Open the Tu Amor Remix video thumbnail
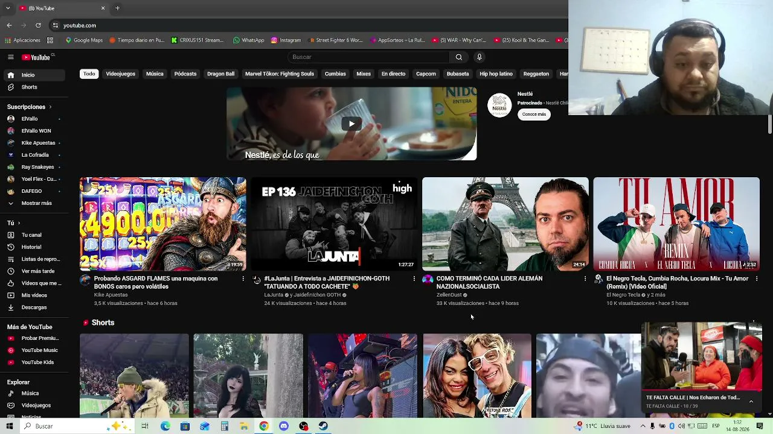773x434 pixels. [x=676, y=224]
